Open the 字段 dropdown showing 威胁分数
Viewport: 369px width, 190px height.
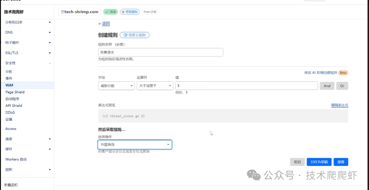[116, 86]
